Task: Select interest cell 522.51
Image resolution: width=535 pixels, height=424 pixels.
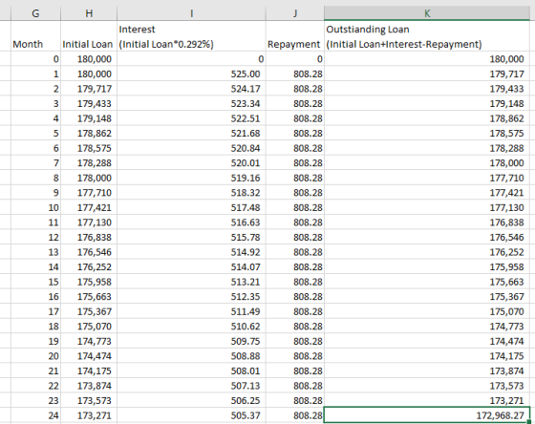Action: [x=191, y=118]
